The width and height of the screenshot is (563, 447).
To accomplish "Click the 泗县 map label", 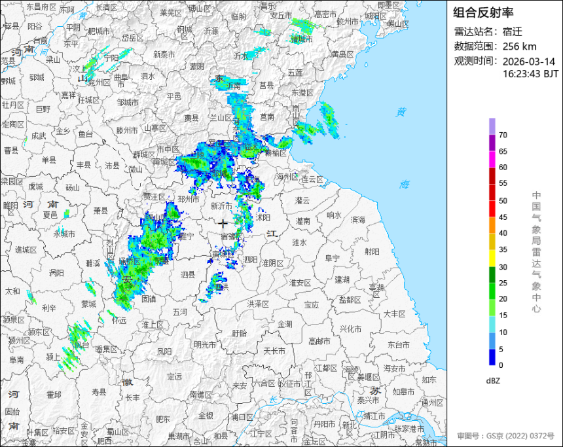I will click(x=187, y=275).
